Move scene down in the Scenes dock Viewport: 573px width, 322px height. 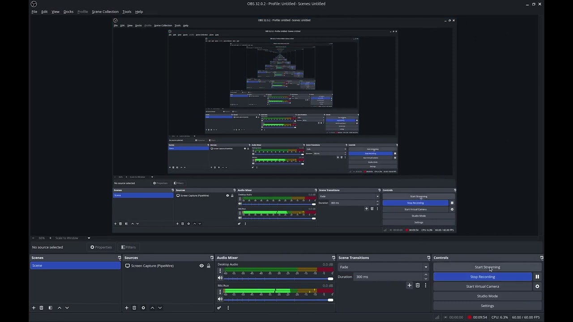(67, 308)
